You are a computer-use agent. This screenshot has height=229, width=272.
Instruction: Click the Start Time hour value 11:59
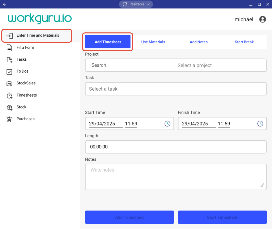[x=131, y=123]
